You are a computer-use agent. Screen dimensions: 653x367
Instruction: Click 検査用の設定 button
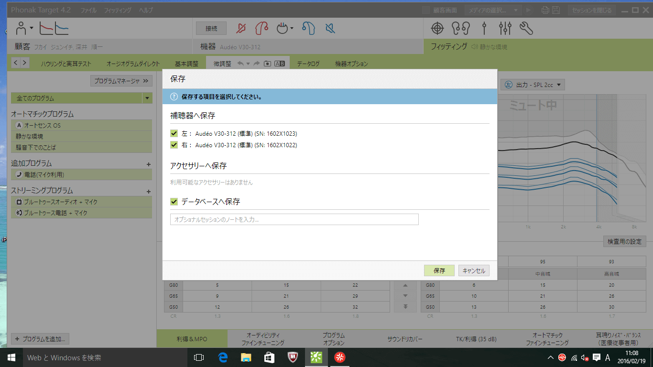pos(624,241)
